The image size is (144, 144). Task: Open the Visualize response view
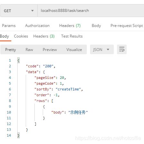pos(74,50)
